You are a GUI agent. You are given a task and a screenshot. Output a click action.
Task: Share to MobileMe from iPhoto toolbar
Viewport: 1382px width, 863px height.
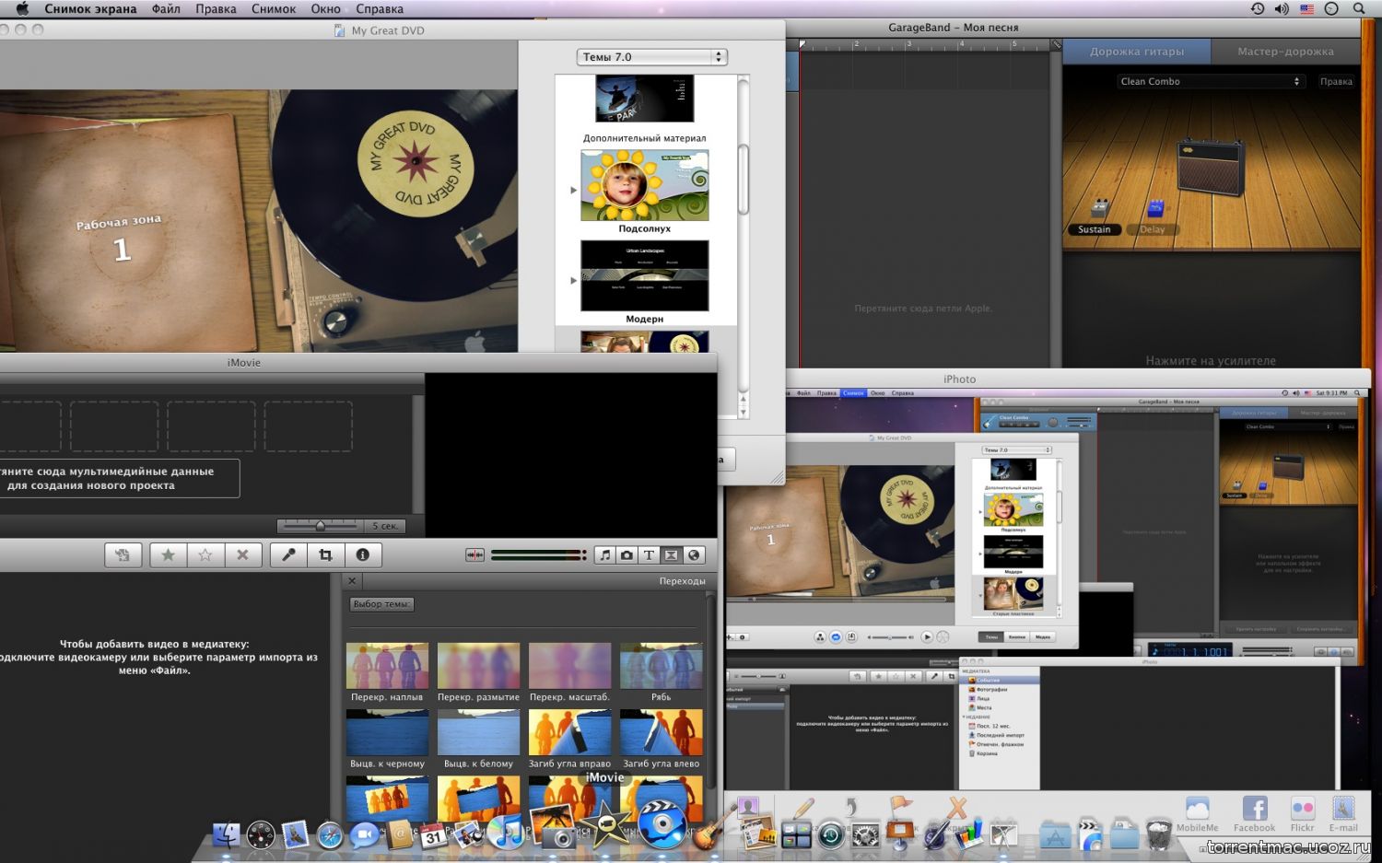tap(1197, 814)
